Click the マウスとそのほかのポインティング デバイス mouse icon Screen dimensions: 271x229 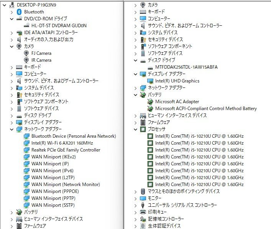[143, 191]
